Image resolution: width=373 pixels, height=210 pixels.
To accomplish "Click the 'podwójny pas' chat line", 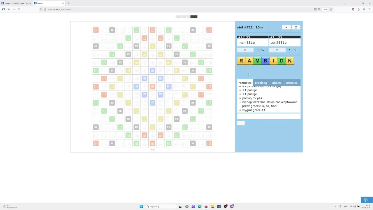I will click(x=252, y=98).
